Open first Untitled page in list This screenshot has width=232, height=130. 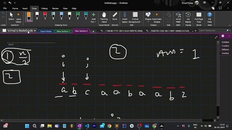(x=225, y=42)
